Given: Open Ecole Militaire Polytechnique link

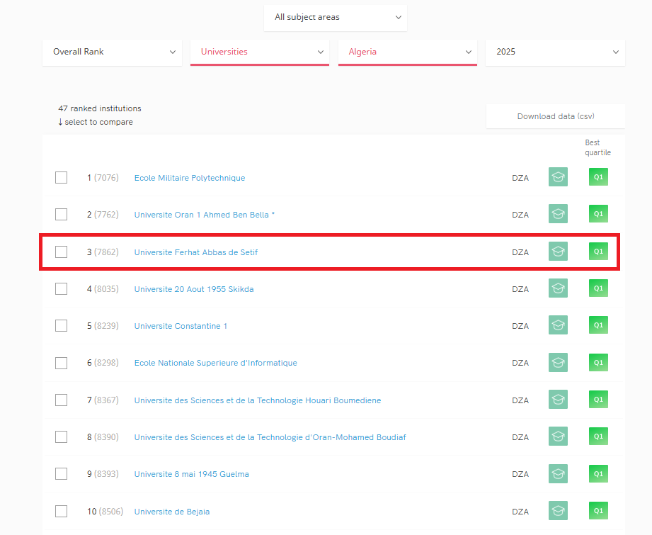Looking at the screenshot, I should pos(190,178).
